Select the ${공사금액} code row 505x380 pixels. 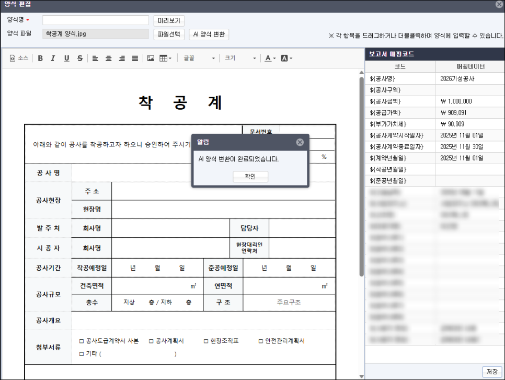[x=435, y=101]
